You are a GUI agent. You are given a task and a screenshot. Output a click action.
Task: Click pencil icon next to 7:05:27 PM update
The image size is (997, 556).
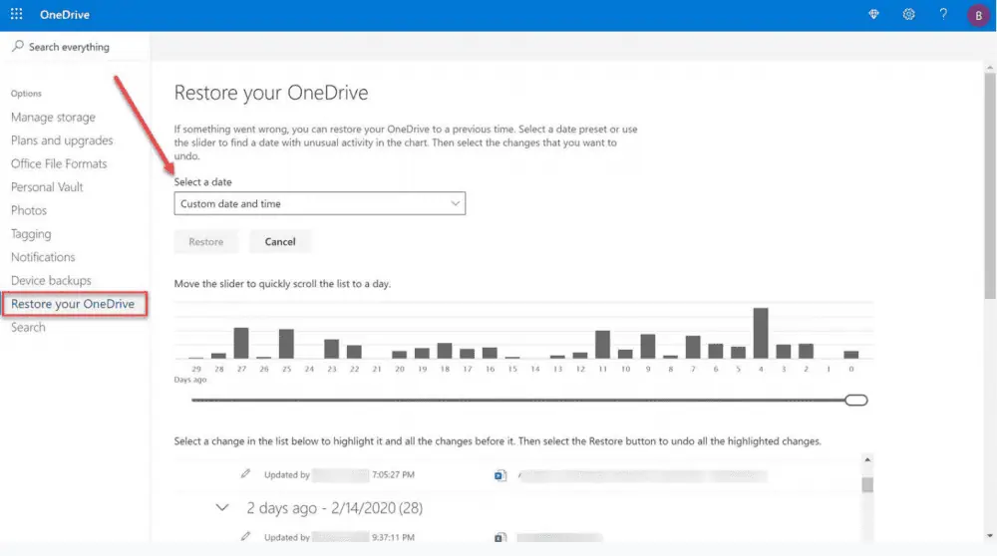point(245,473)
